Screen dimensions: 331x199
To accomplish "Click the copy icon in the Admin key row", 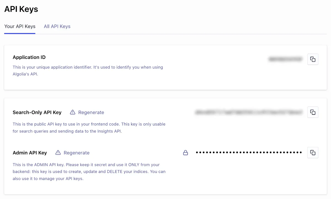I will click(313, 152).
